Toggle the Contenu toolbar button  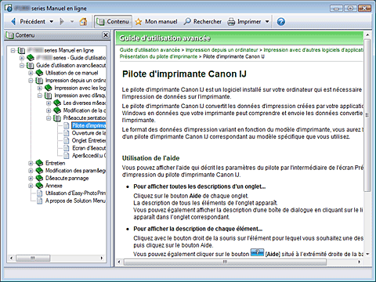[x=113, y=21]
